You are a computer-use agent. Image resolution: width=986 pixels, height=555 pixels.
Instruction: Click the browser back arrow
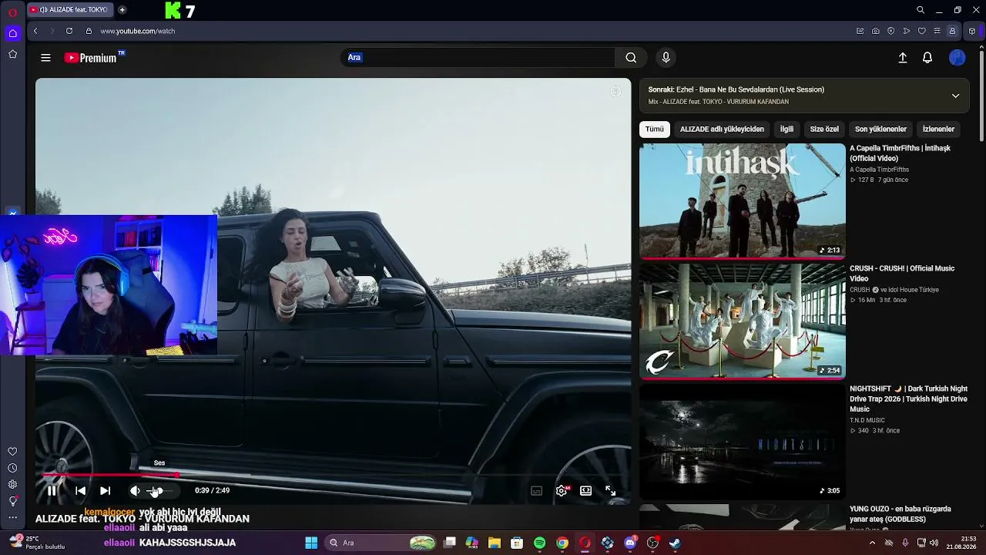click(x=35, y=31)
